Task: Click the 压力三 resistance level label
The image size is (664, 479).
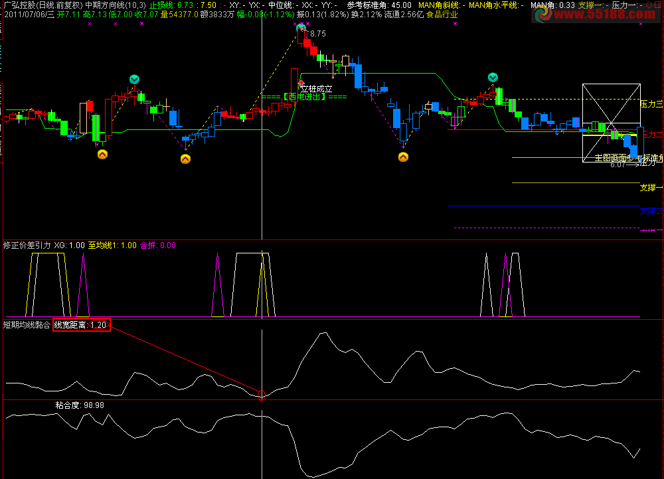Action: point(651,104)
